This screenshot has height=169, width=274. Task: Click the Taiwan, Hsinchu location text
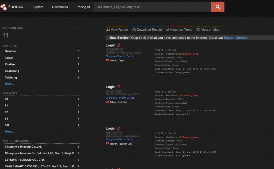click(118, 102)
